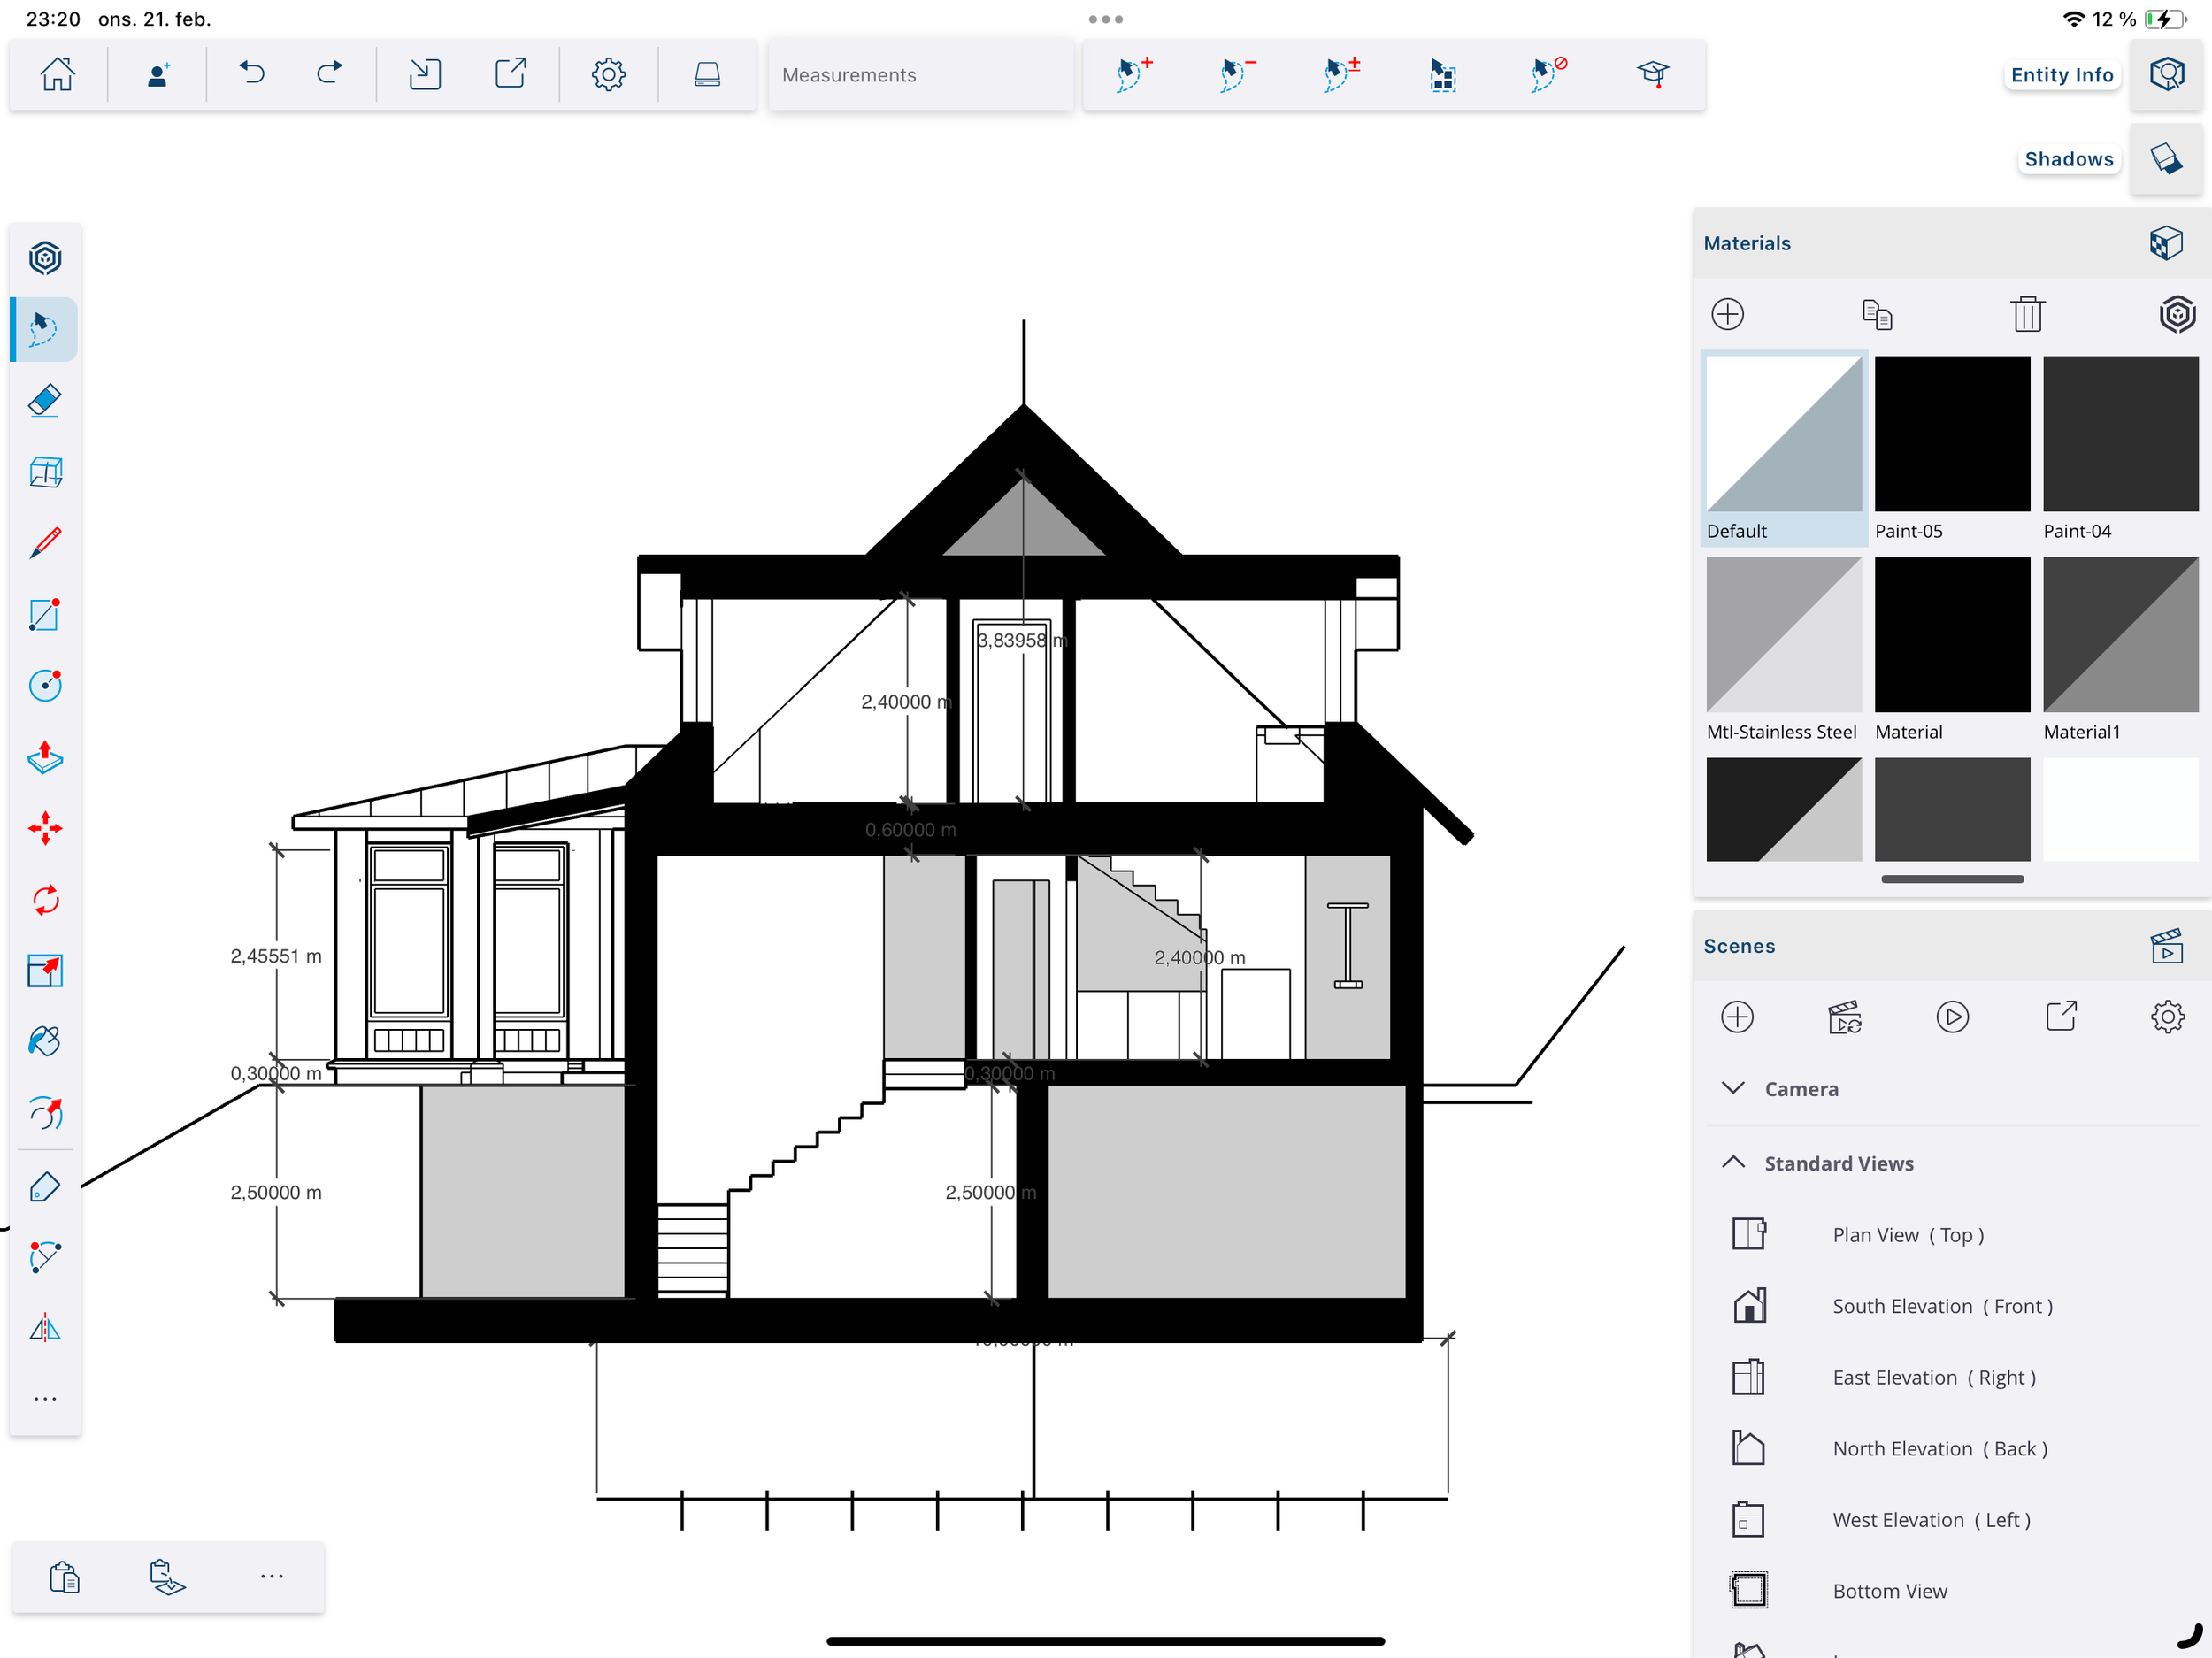Screen dimensions: 2212x1658
Task: Select the Eraser tool
Action: [x=44, y=399]
